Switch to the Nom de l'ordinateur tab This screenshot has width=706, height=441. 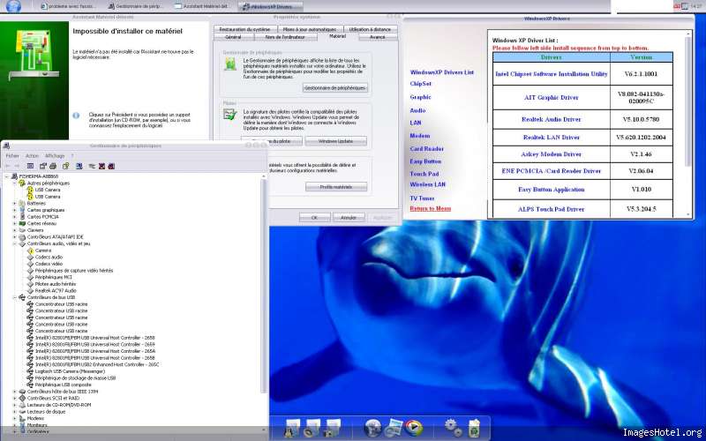click(285, 37)
